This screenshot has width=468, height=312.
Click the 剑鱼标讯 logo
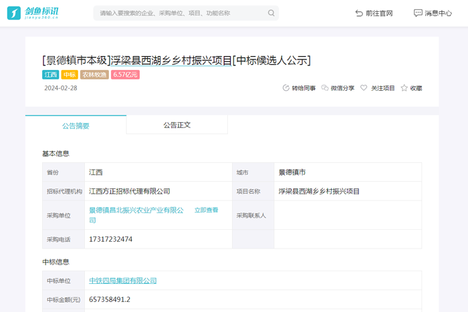coord(33,13)
